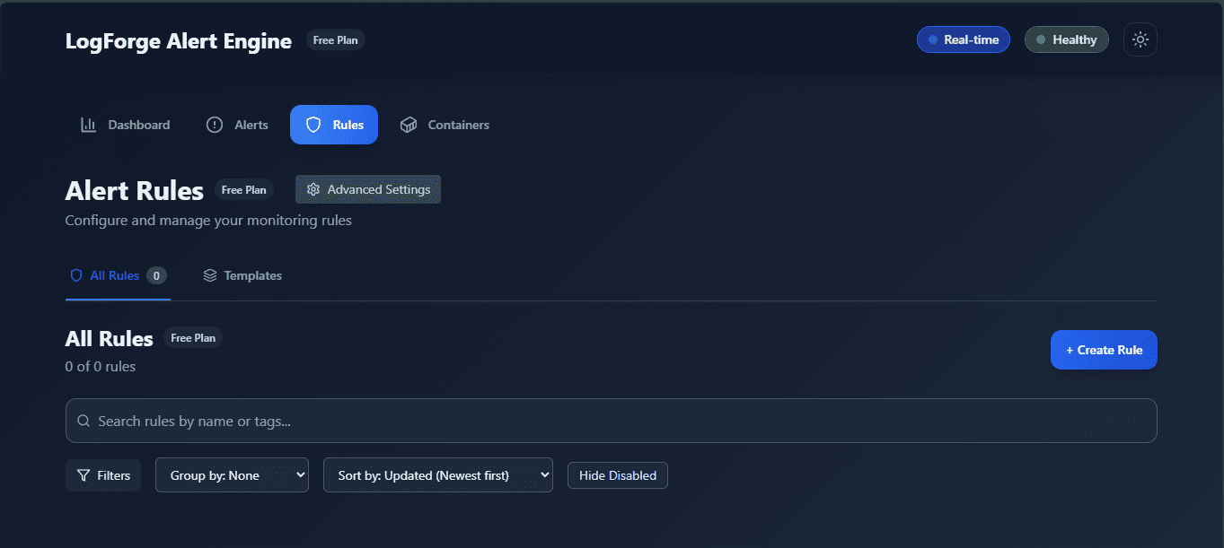This screenshot has width=1224, height=548.
Task: Open Advanced Settings
Action: click(x=367, y=188)
